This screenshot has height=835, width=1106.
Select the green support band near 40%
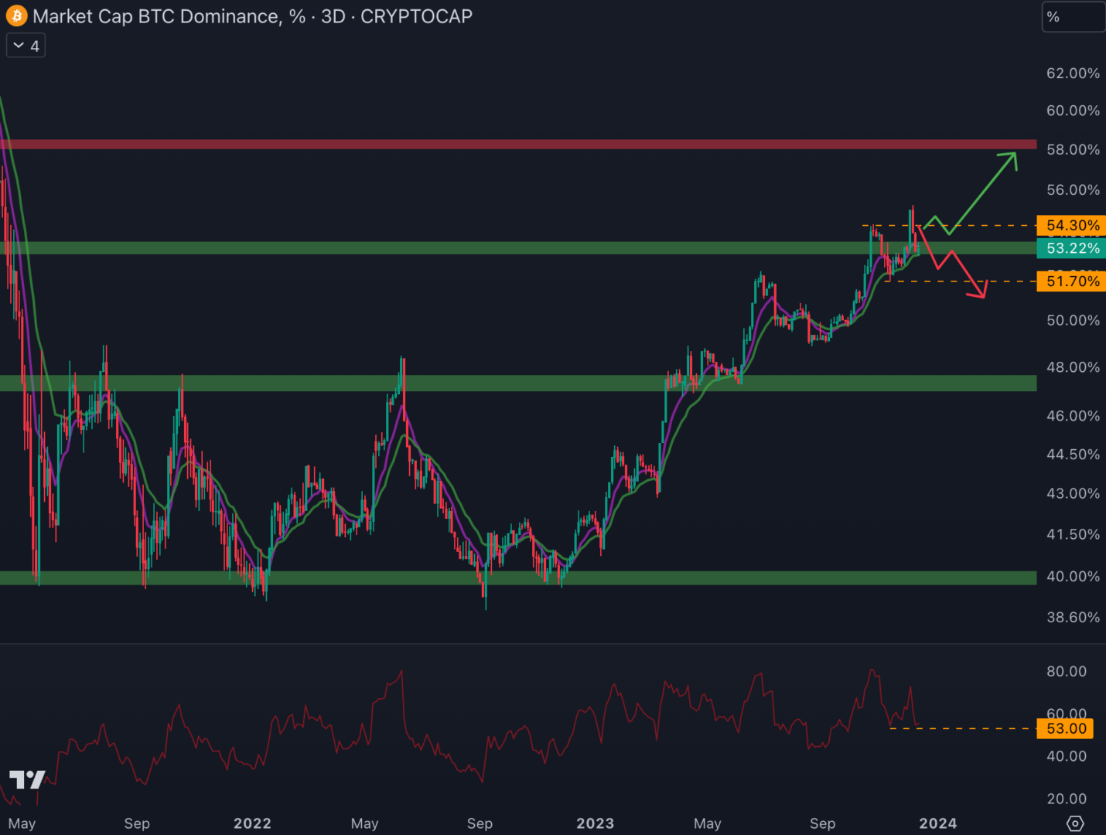click(518, 578)
